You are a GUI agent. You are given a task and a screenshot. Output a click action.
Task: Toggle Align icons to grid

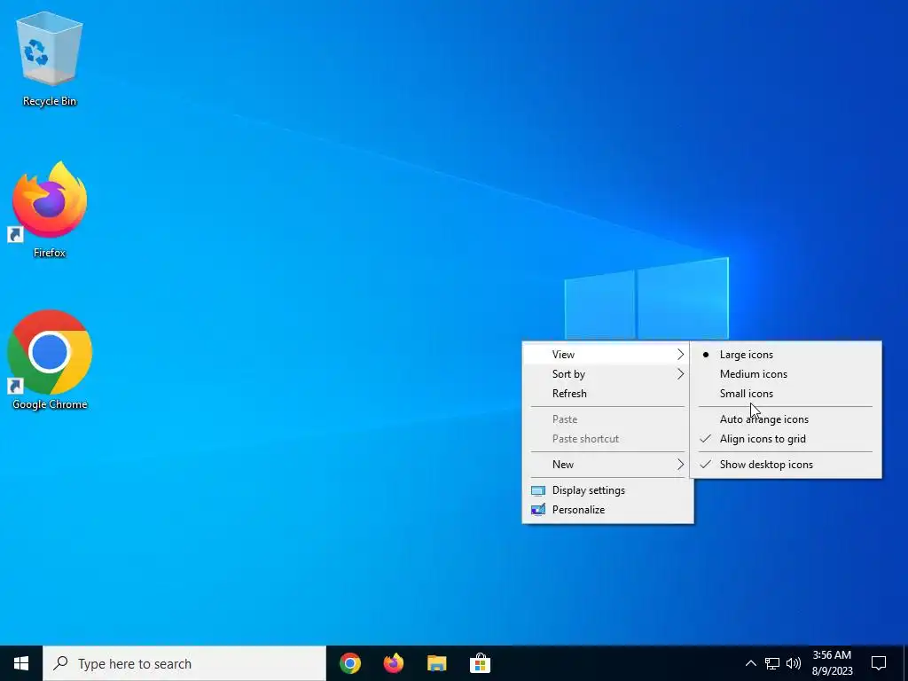786,439
